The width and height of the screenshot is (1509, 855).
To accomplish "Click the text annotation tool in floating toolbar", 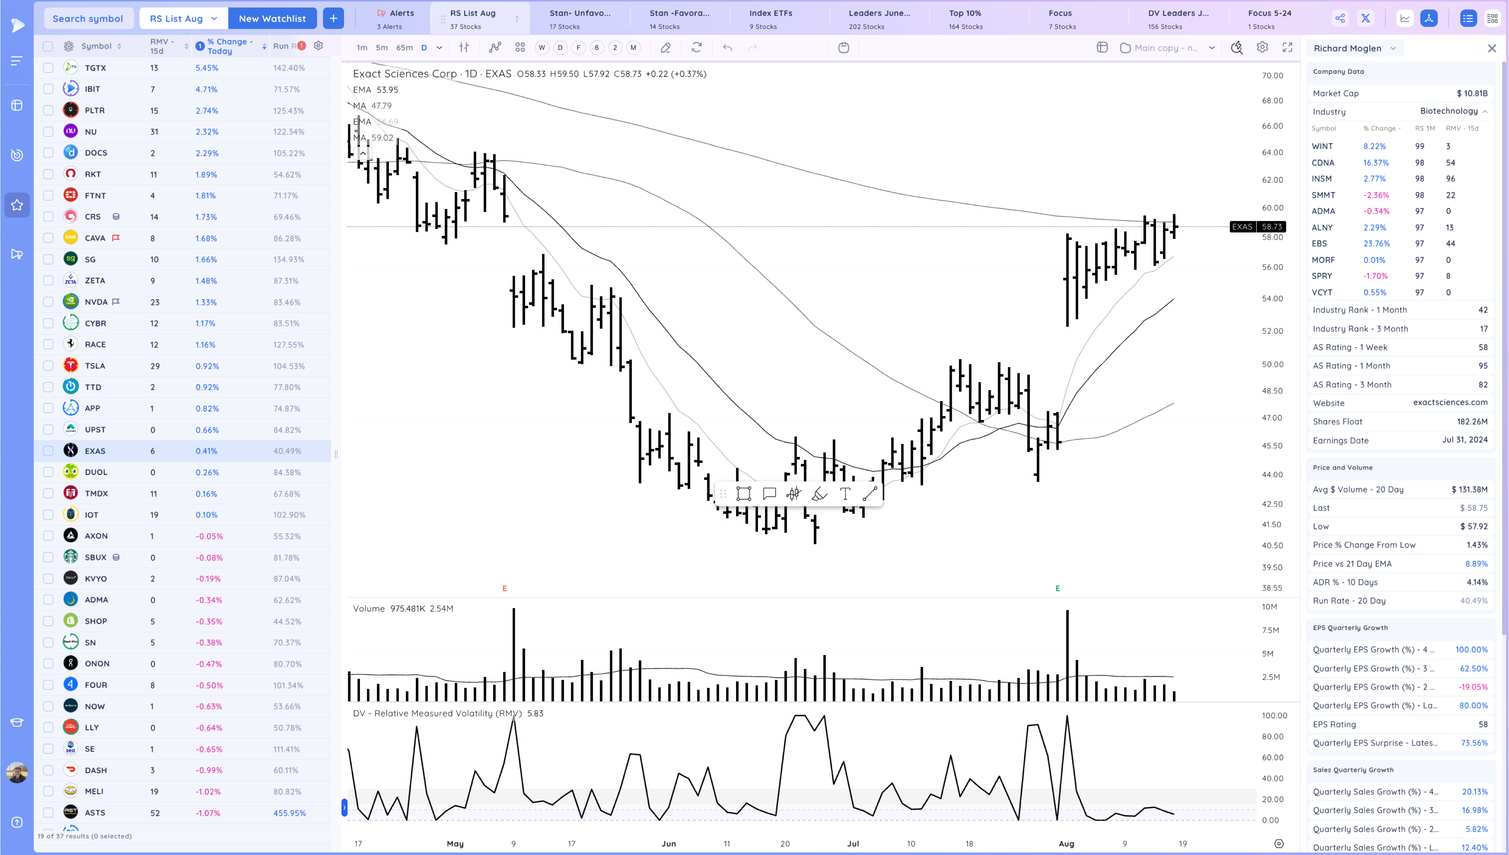I will click(x=845, y=494).
